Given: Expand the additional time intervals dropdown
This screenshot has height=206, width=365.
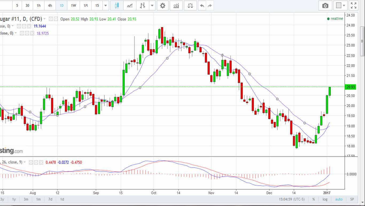Looking at the screenshot, I should point(106,6).
